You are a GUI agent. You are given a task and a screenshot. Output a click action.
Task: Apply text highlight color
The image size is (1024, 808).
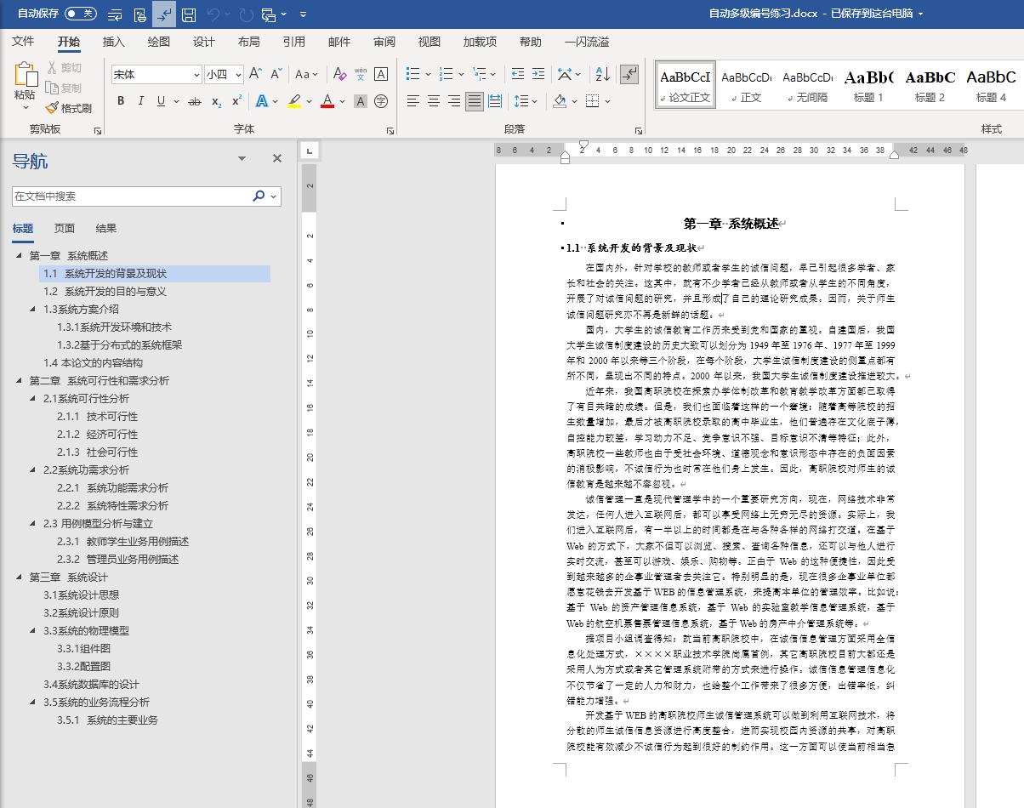click(x=294, y=101)
